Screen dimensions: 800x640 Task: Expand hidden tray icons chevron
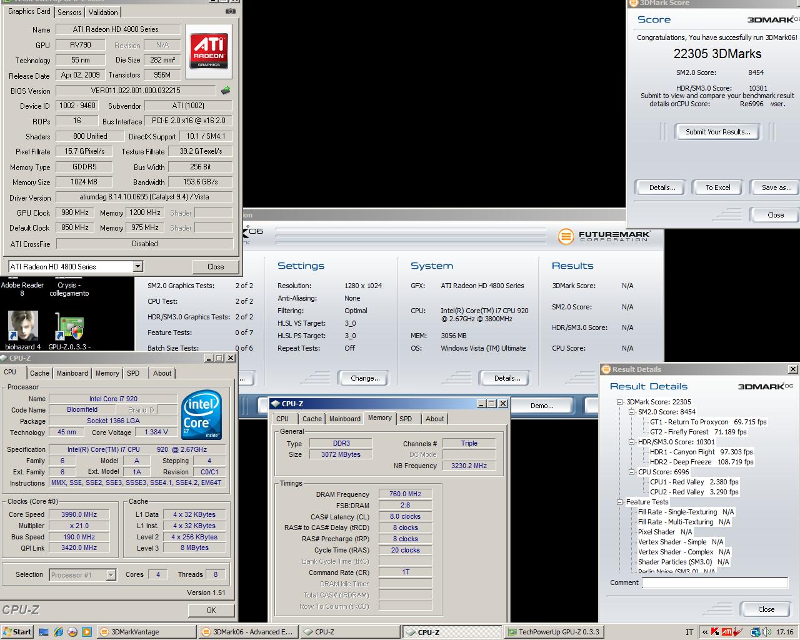coord(705,632)
